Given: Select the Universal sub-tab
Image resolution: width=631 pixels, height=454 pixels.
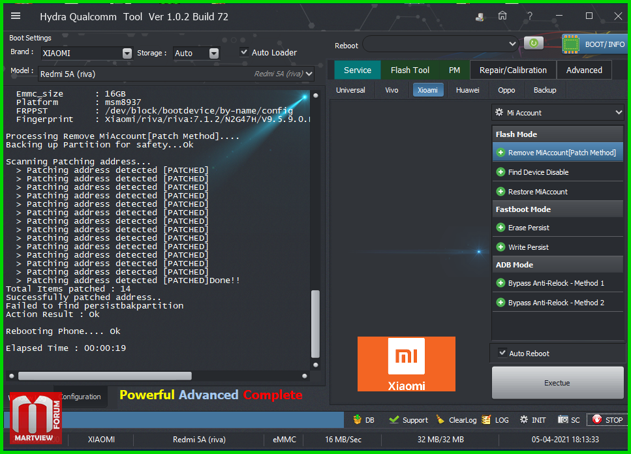Looking at the screenshot, I should coord(350,90).
